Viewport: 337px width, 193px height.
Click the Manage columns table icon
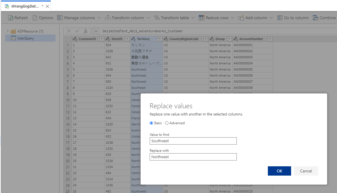pyautogui.click(x=60, y=18)
